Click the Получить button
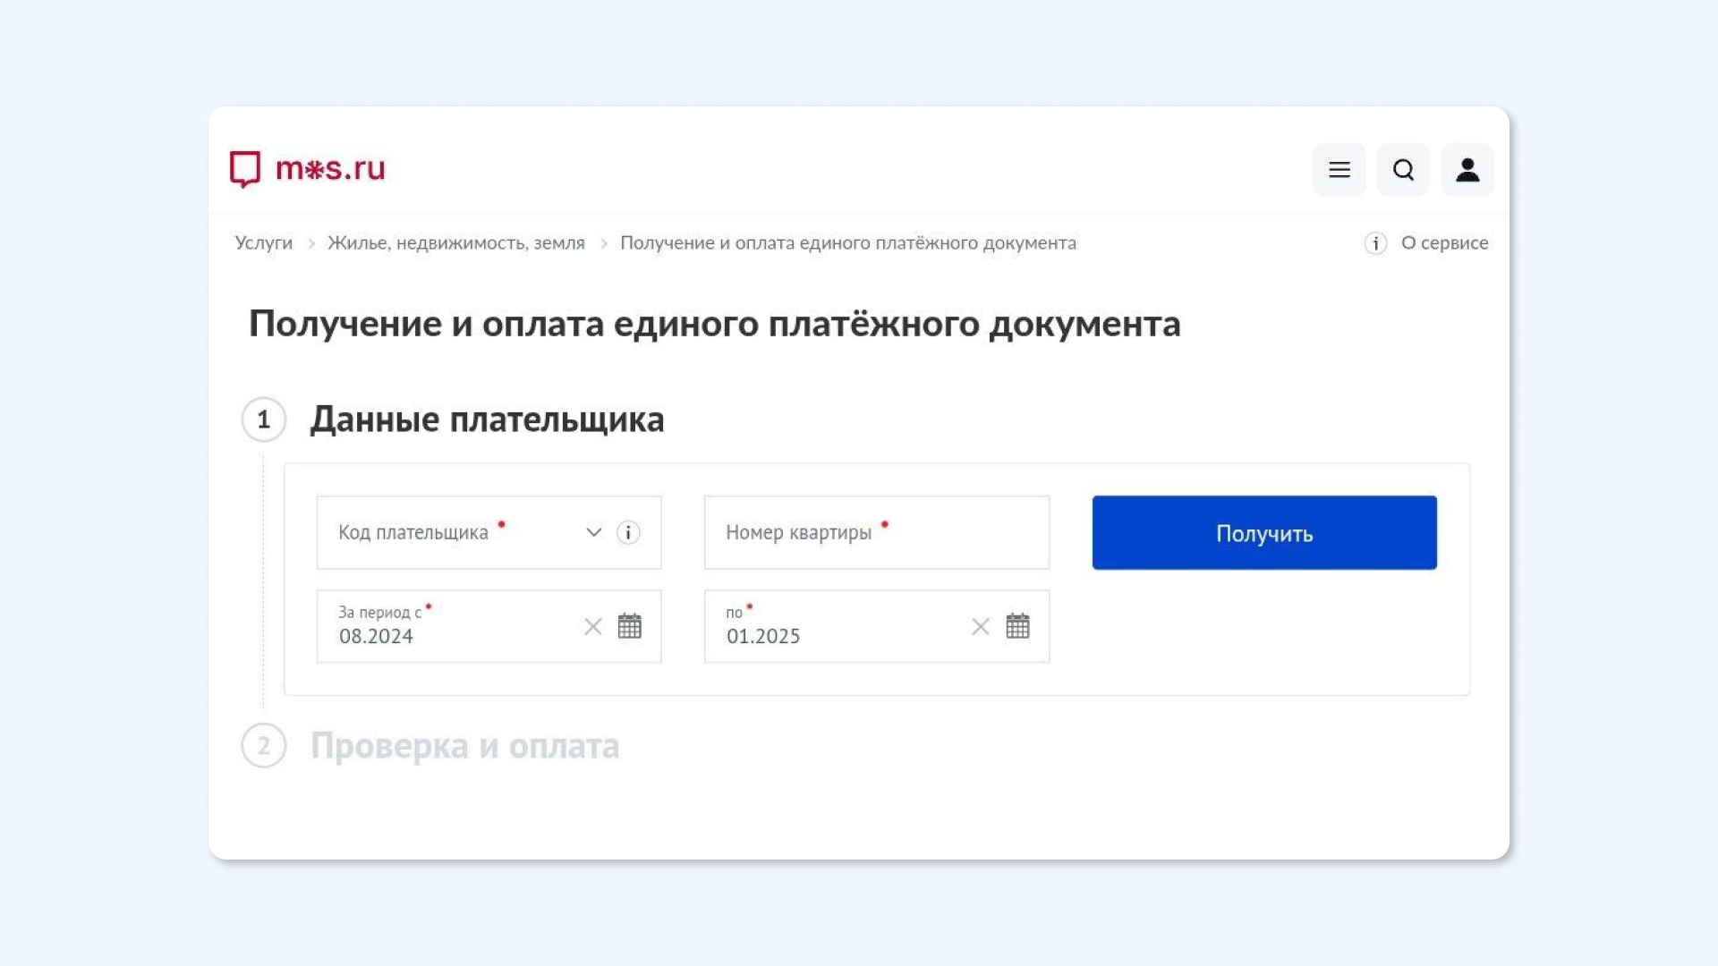This screenshot has width=1718, height=966. pyautogui.click(x=1264, y=532)
